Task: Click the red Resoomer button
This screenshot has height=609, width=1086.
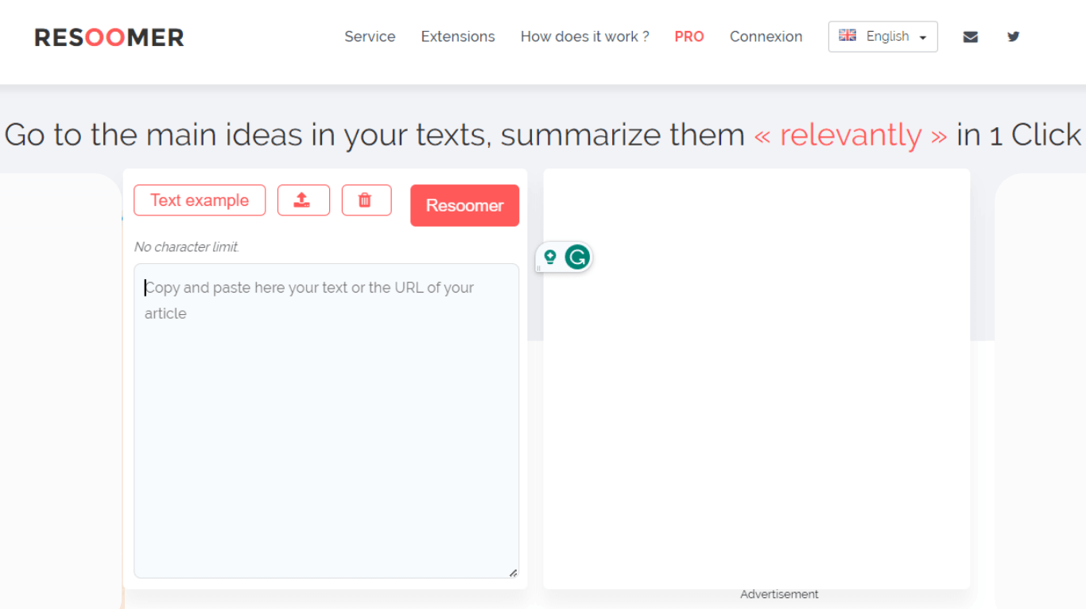Action: [x=464, y=205]
